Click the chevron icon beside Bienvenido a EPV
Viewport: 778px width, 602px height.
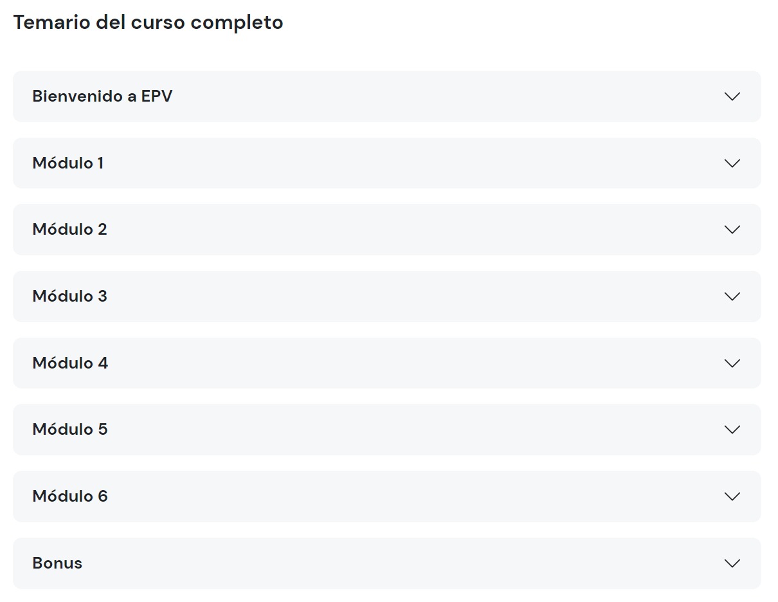click(732, 96)
